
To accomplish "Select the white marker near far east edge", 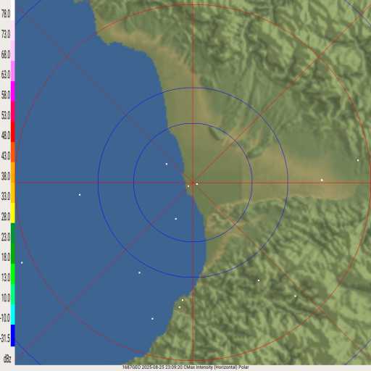I will point(358,160).
